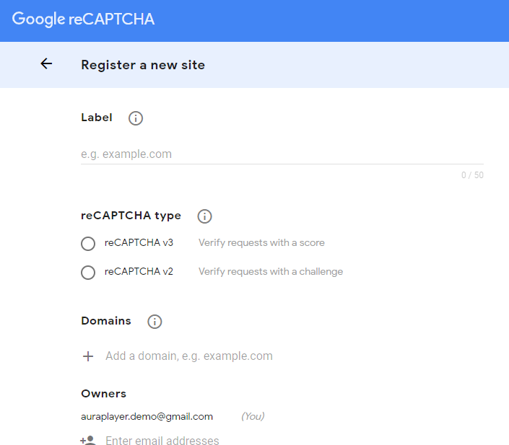
Task: Click the reCAPTCHA v3 option label
Action: 139,242
